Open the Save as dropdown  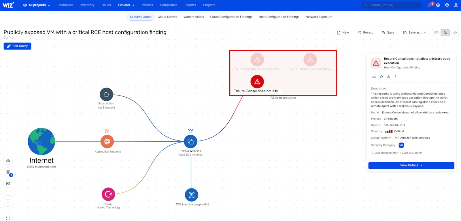point(415,33)
